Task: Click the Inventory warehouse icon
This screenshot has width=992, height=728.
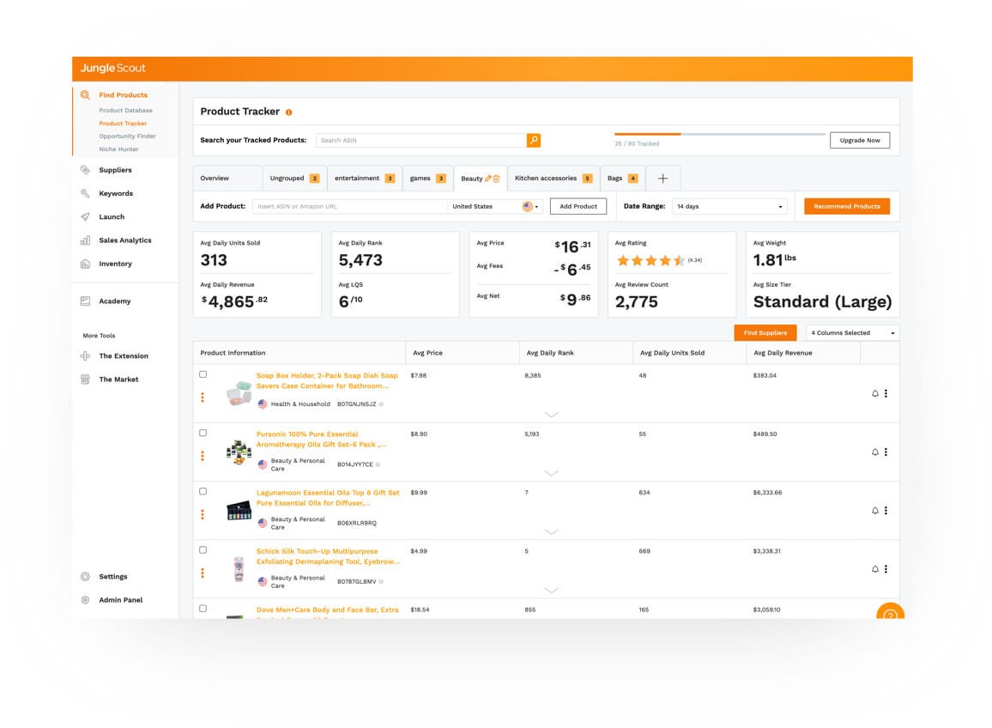Action: [85, 264]
